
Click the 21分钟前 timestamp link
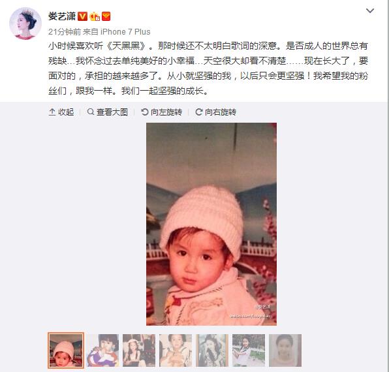[65, 32]
